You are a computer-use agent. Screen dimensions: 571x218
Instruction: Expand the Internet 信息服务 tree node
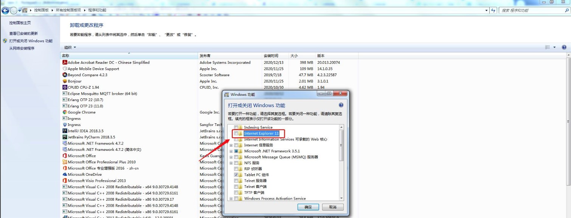pyautogui.click(x=231, y=145)
